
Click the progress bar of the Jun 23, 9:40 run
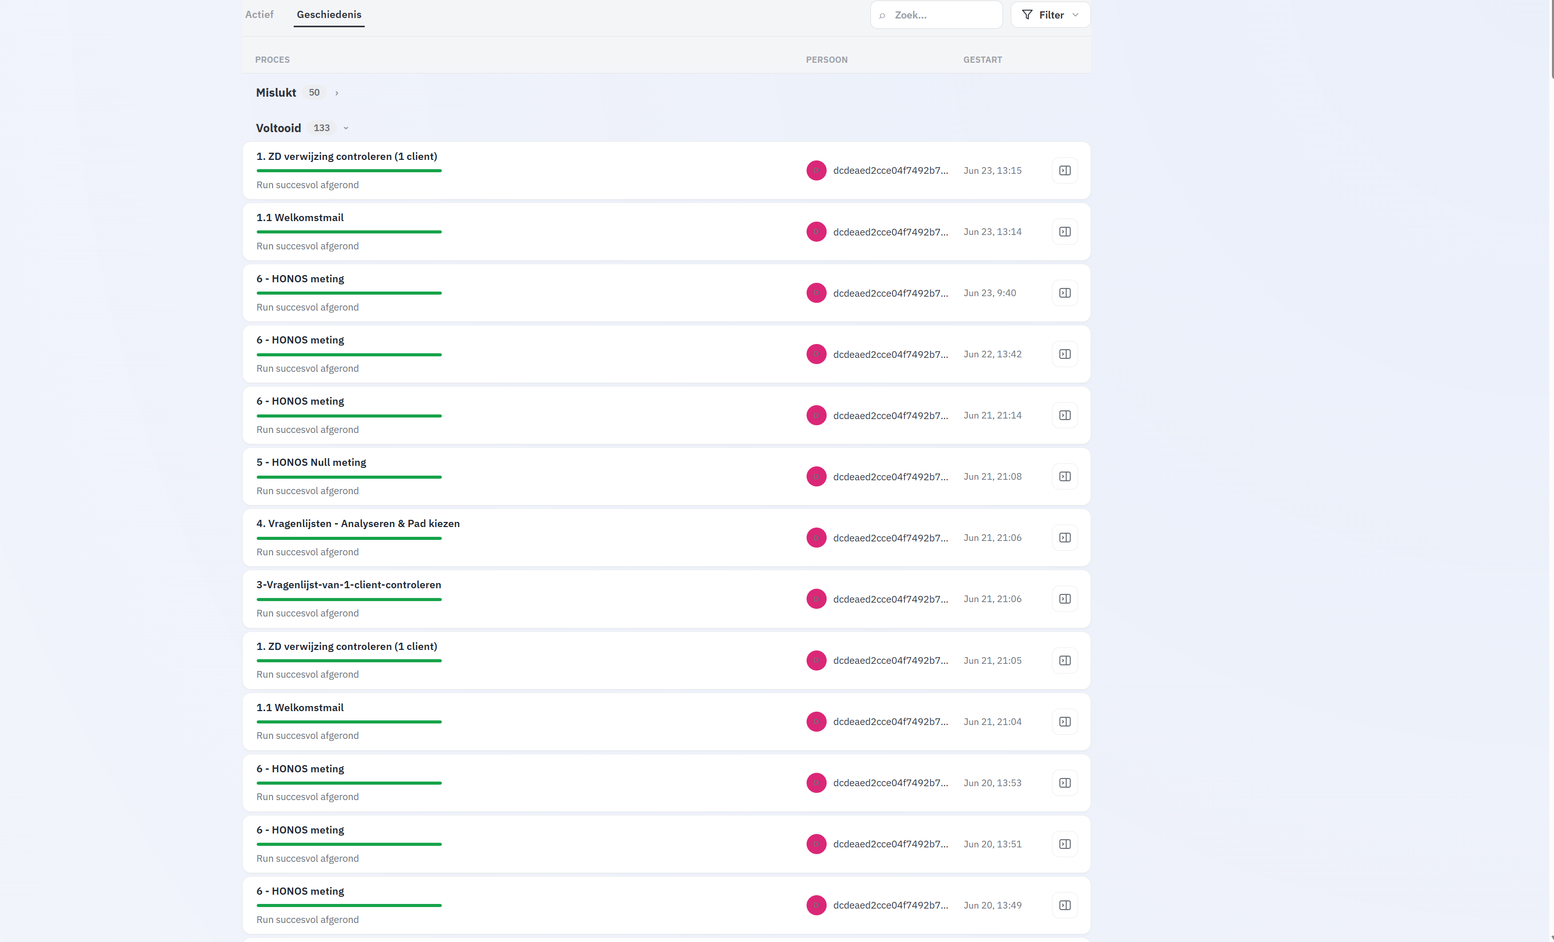tap(349, 293)
